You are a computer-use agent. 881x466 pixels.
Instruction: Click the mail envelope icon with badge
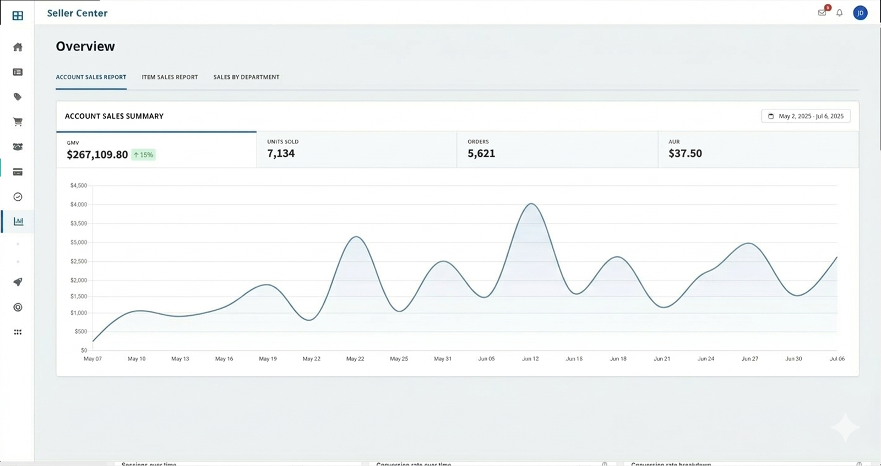tap(822, 13)
